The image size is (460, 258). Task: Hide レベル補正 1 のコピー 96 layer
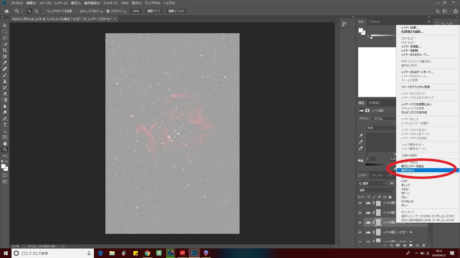coord(360,232)
